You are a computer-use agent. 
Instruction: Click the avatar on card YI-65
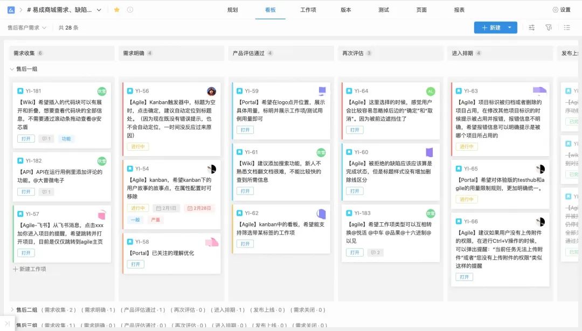click(541, 169)
